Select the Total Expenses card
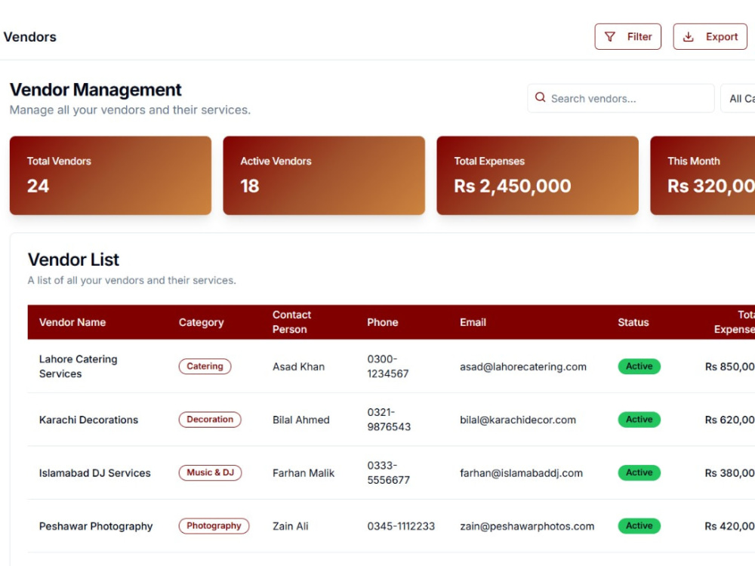The image size is (755, 566). pyautogui.click(x=538, y=175)
